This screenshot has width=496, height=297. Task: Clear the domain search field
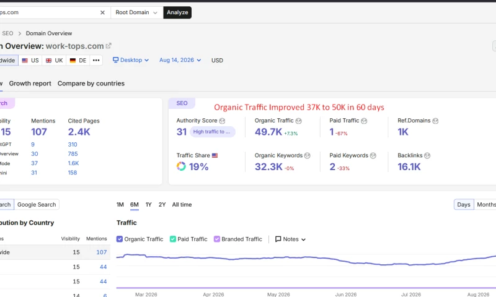(x=102, y=12)
